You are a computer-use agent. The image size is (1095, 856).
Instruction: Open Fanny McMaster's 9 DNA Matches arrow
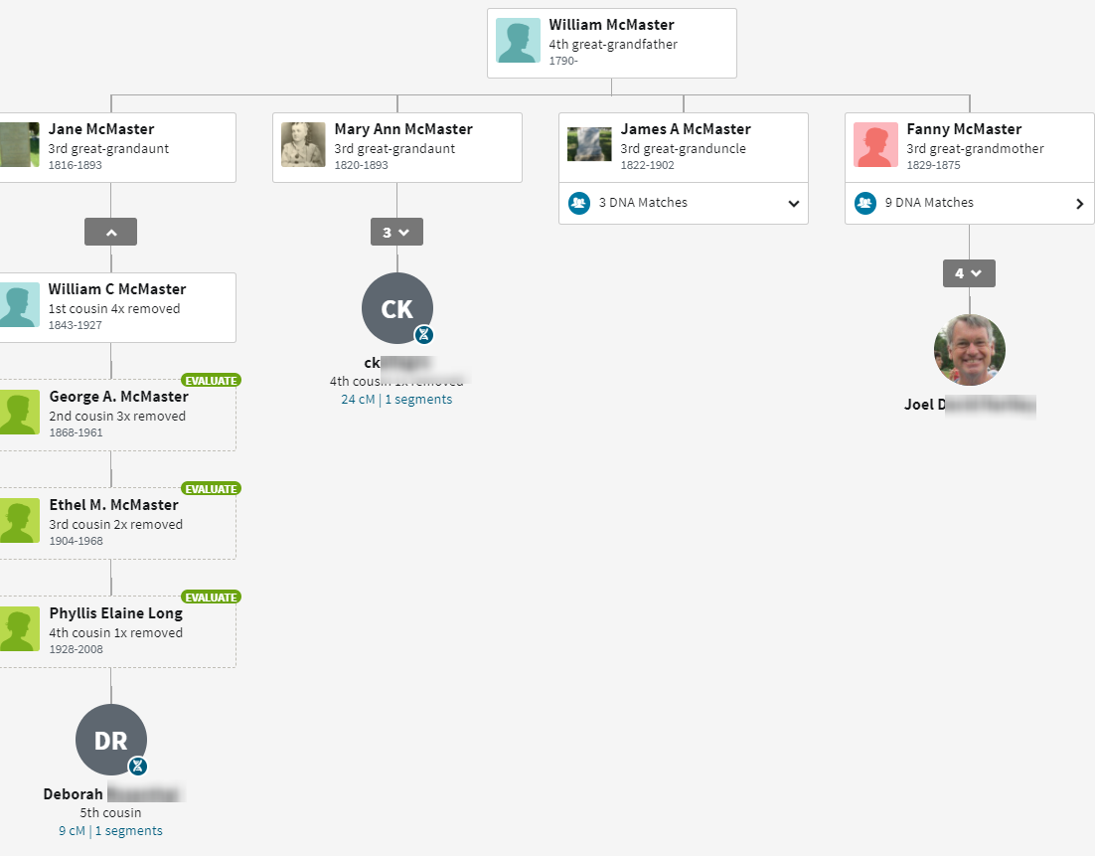(x=1079, y=204)
